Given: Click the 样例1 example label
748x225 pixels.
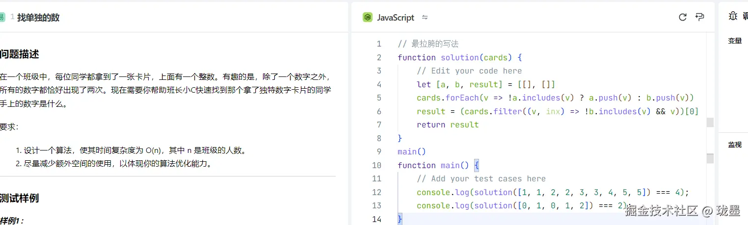Looking at the screenshot, I should tap(12, 221).
